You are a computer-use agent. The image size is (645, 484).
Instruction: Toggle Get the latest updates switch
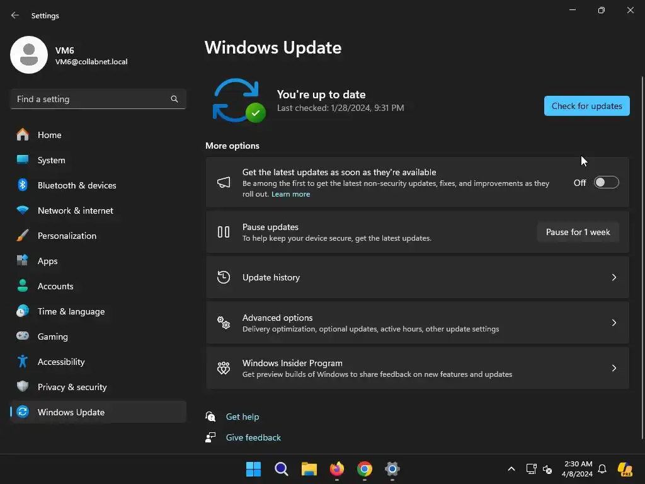[x=607, y=182]
